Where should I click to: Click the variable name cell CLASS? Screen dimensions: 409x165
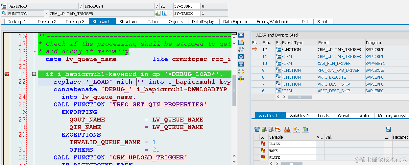point(292,144)
